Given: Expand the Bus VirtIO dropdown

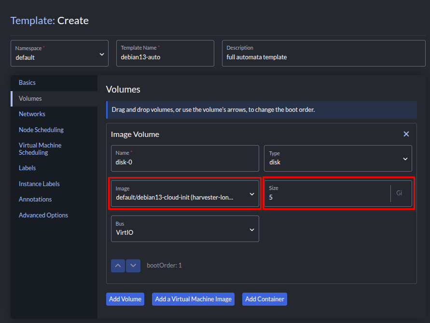Looking at the screenshot, I should tap(185, 229).
